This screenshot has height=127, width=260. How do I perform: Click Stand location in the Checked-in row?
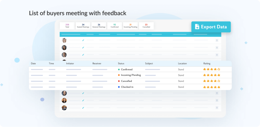(x=181, y=87)
